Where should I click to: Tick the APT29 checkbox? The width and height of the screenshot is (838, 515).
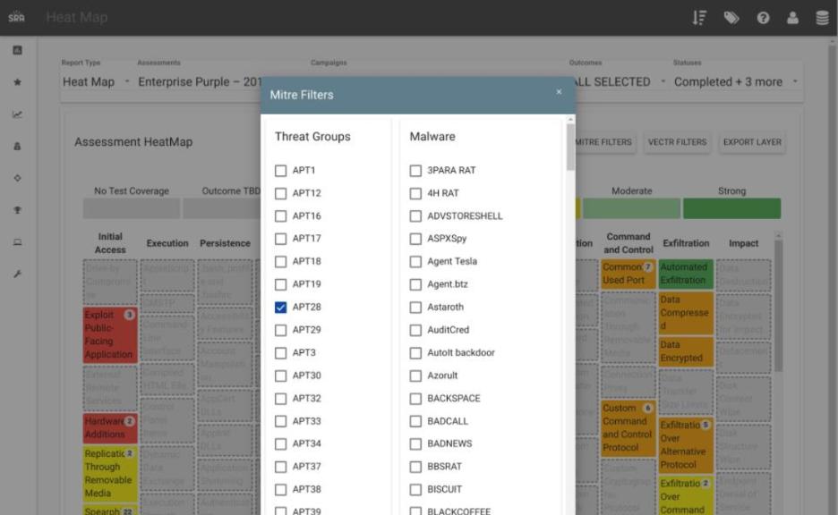coord(280,330)
